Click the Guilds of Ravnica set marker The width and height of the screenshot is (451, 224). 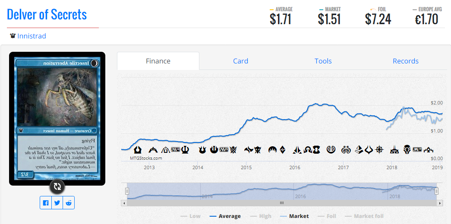(429, 150)
